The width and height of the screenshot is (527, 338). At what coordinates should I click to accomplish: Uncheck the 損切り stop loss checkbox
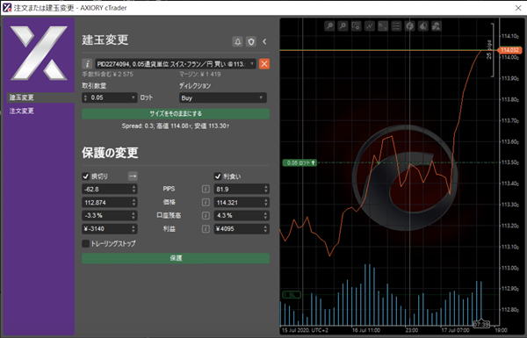pyautogui.click(x=86, y=176)
